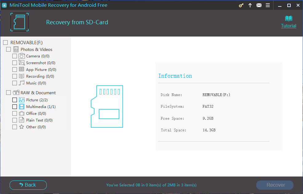Click the MiniTool app logo icon

[4, 5]
